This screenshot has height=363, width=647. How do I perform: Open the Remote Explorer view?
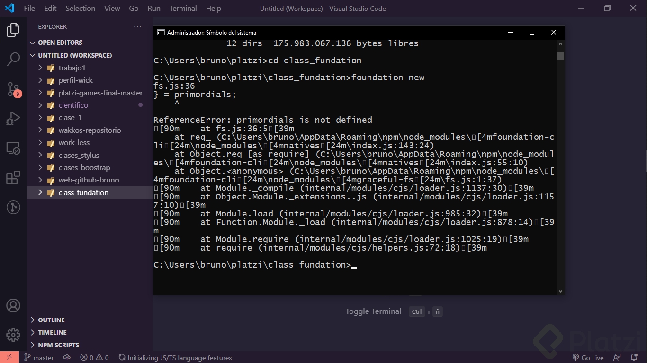[x=13, y=148]
